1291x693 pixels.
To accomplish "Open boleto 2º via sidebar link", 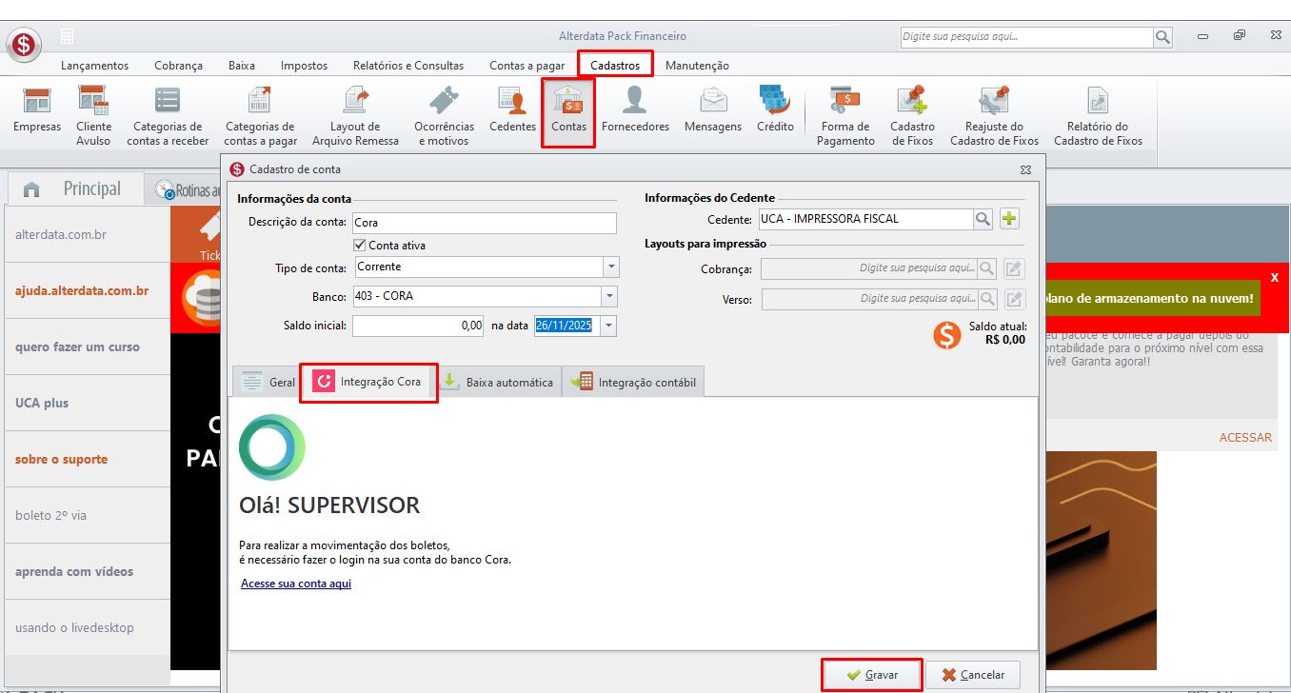I will [x=89, y=515].
